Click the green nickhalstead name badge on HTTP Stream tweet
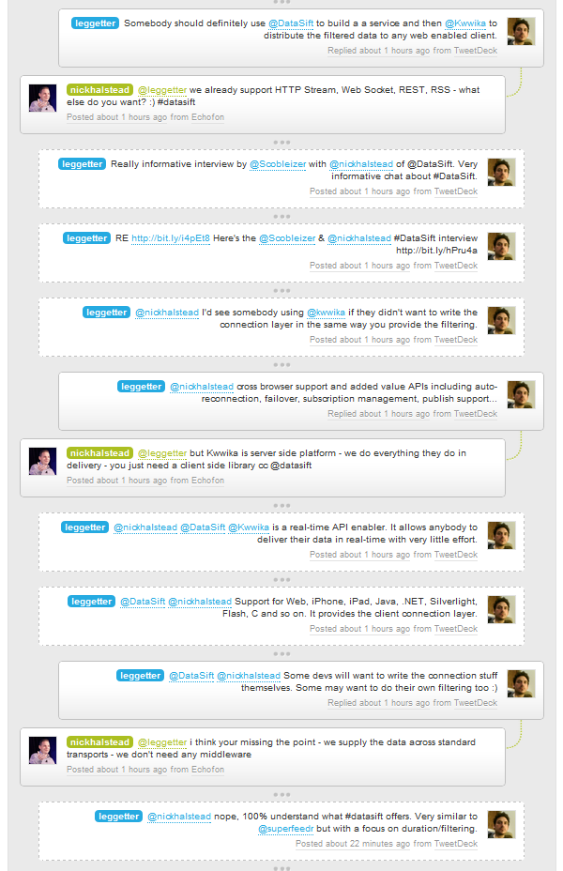 click(99, 90)
